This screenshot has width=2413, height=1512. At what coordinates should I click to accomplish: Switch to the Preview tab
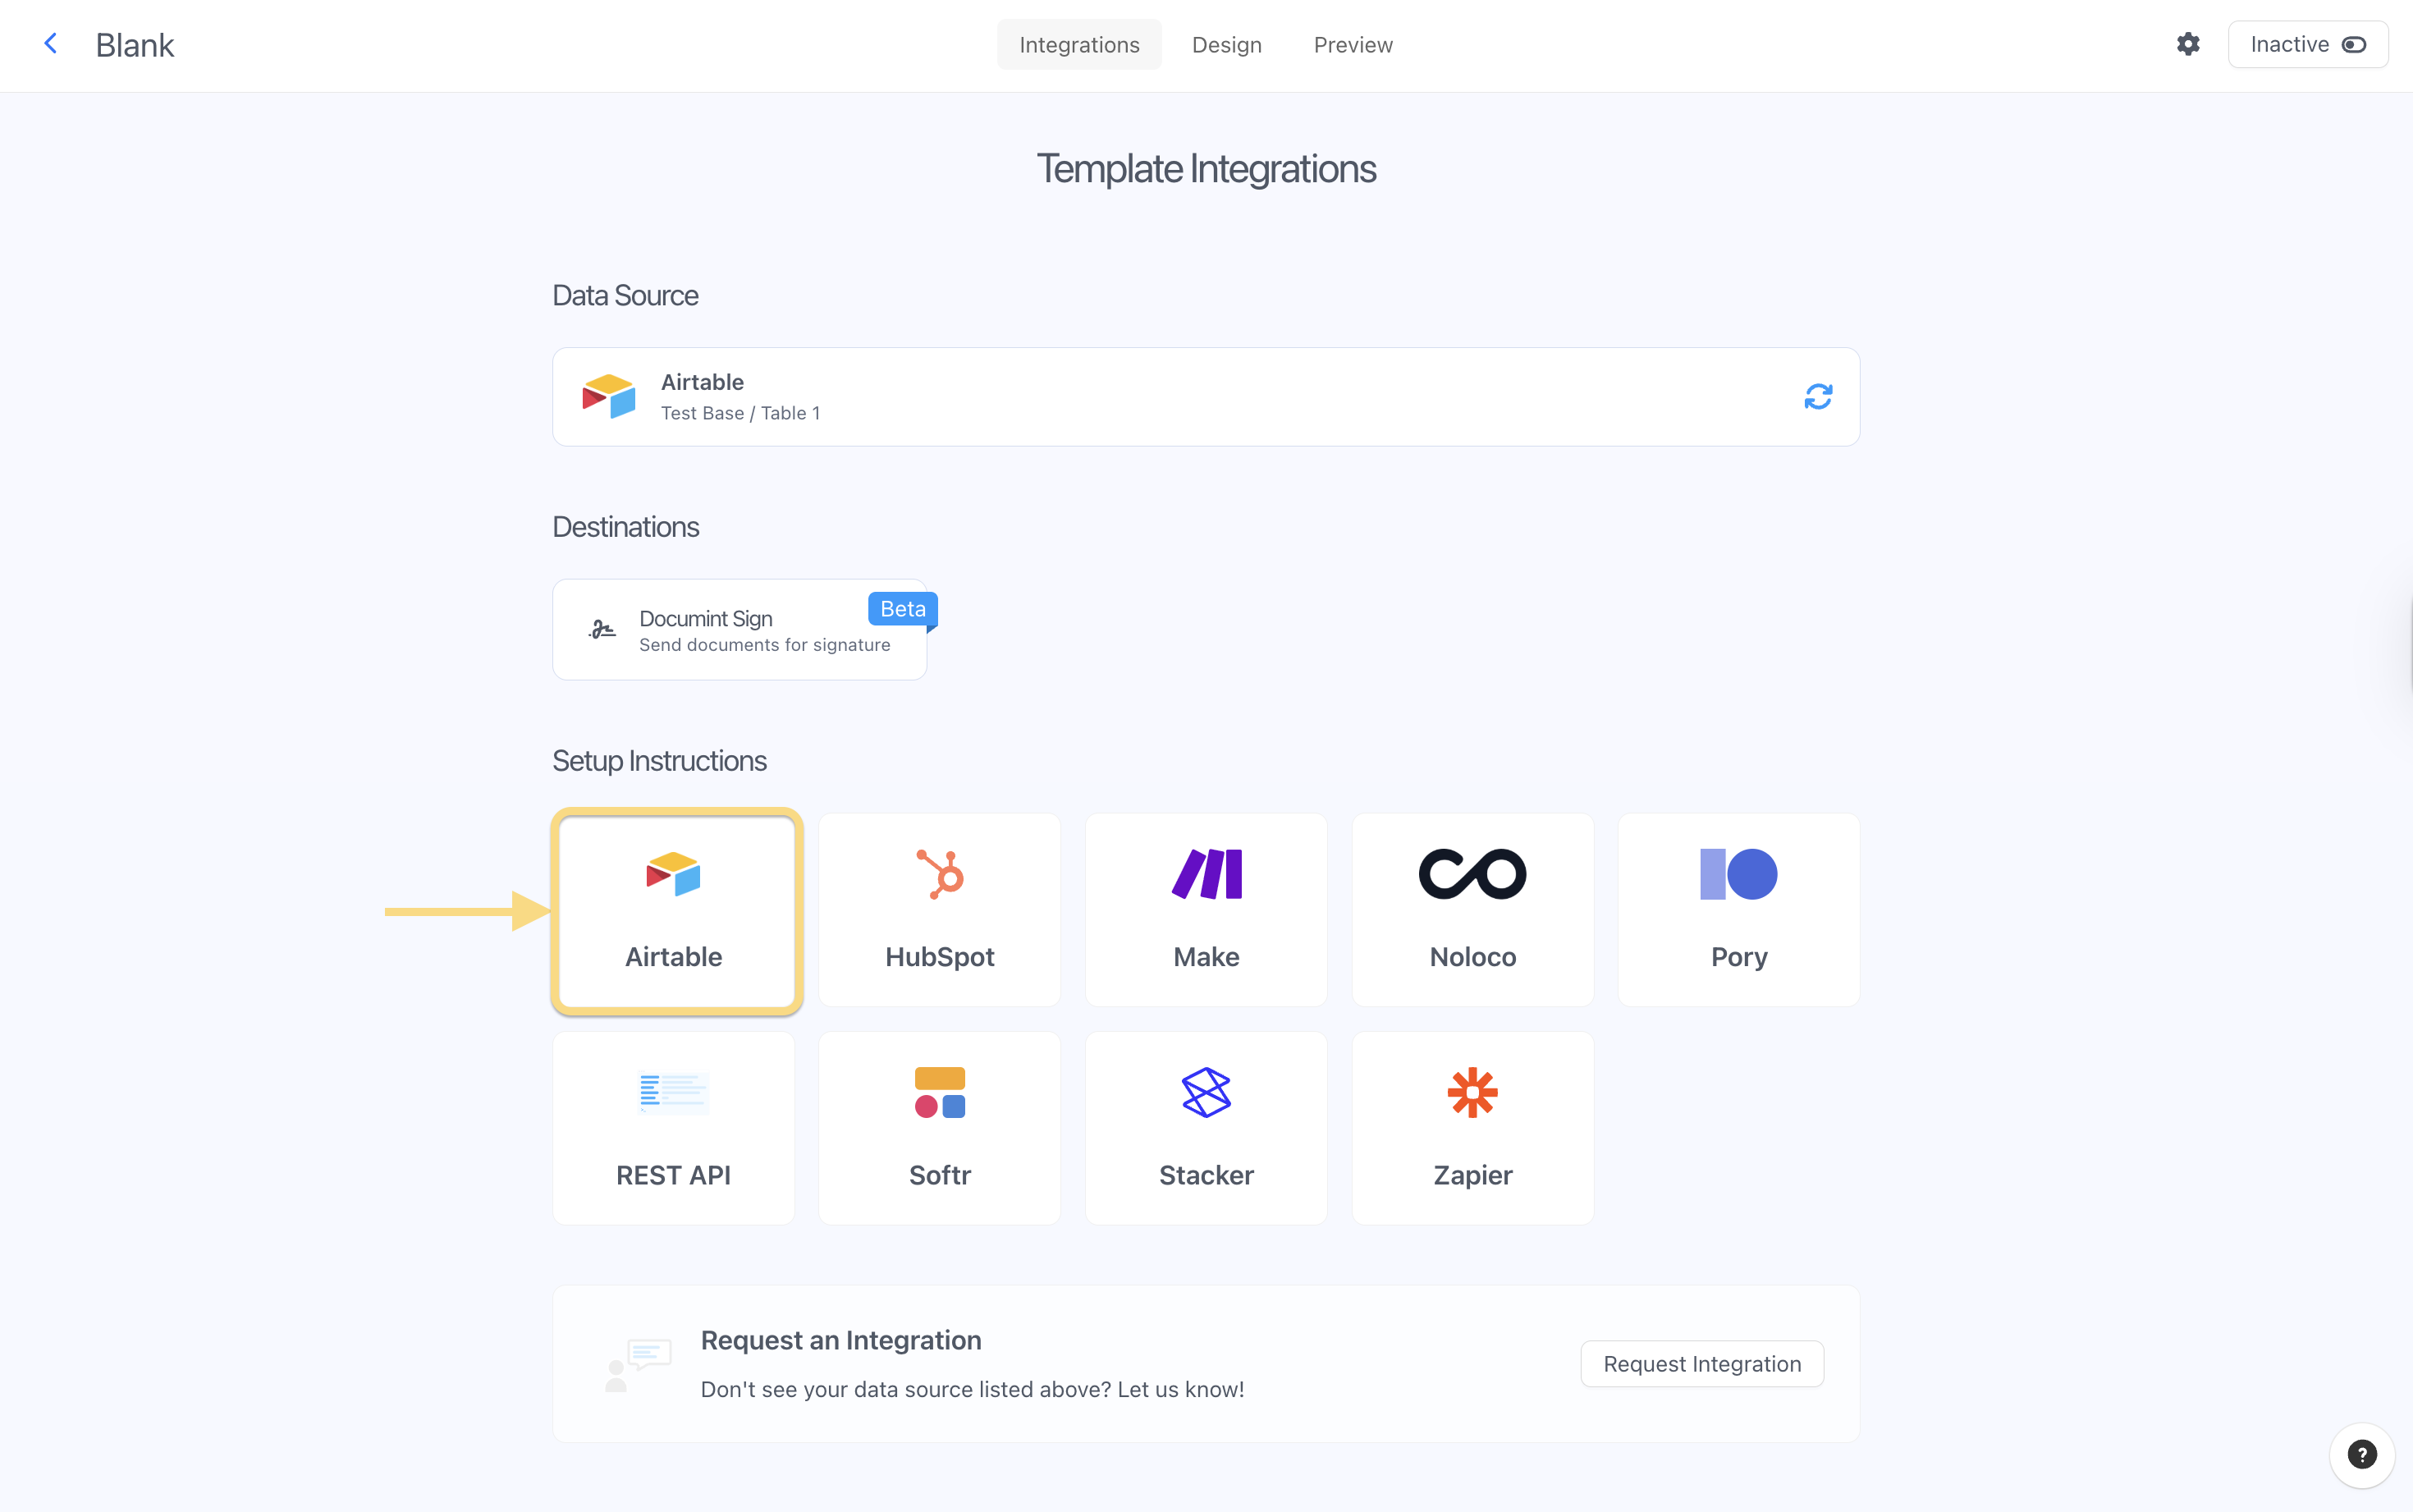pos(1353,45)
